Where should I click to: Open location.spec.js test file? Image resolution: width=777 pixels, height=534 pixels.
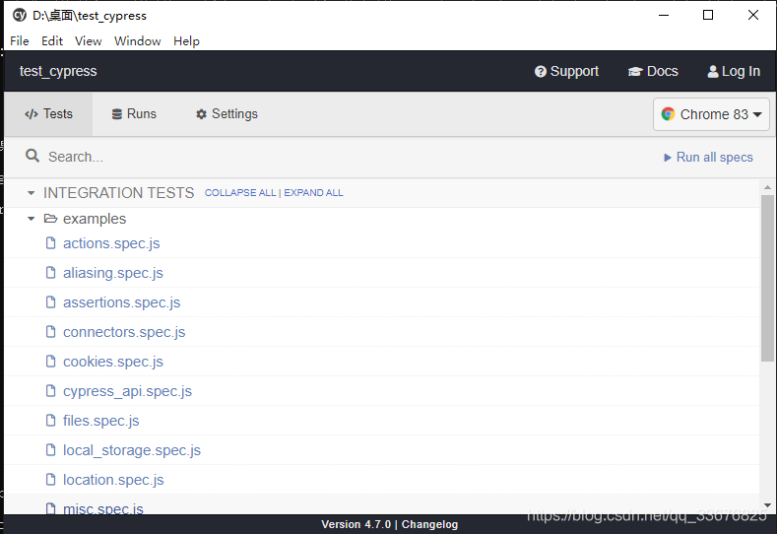[x=113, y=480]
